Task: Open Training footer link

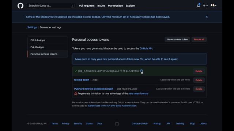Action: point(180,124)
